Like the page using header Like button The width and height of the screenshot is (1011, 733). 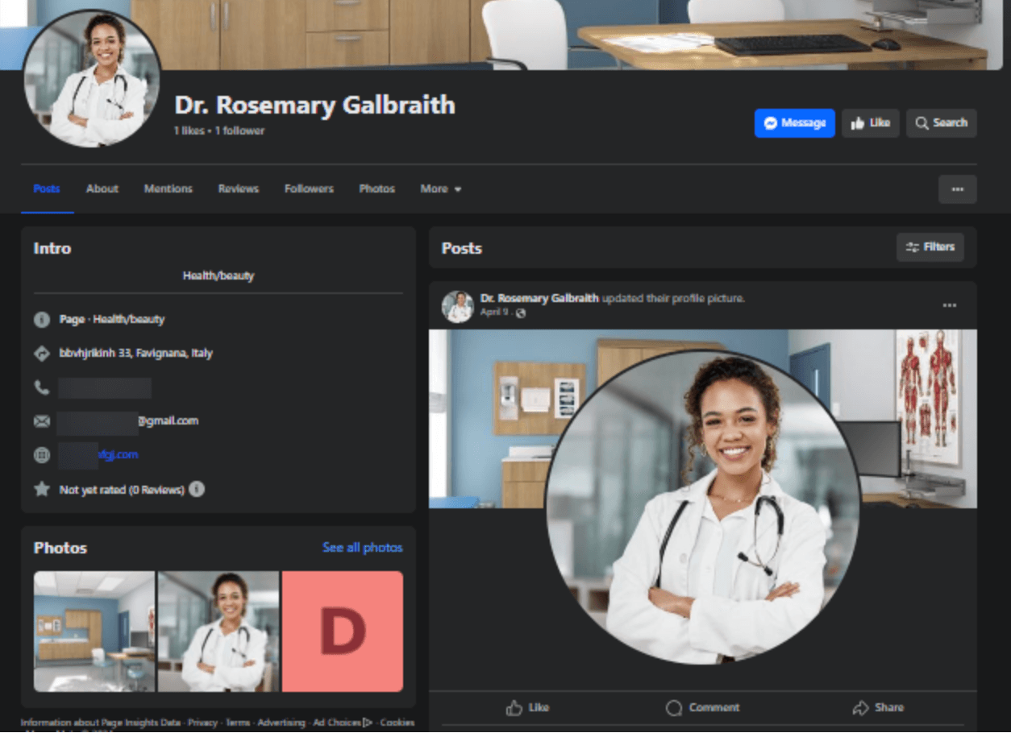click(x=870, y=123)
